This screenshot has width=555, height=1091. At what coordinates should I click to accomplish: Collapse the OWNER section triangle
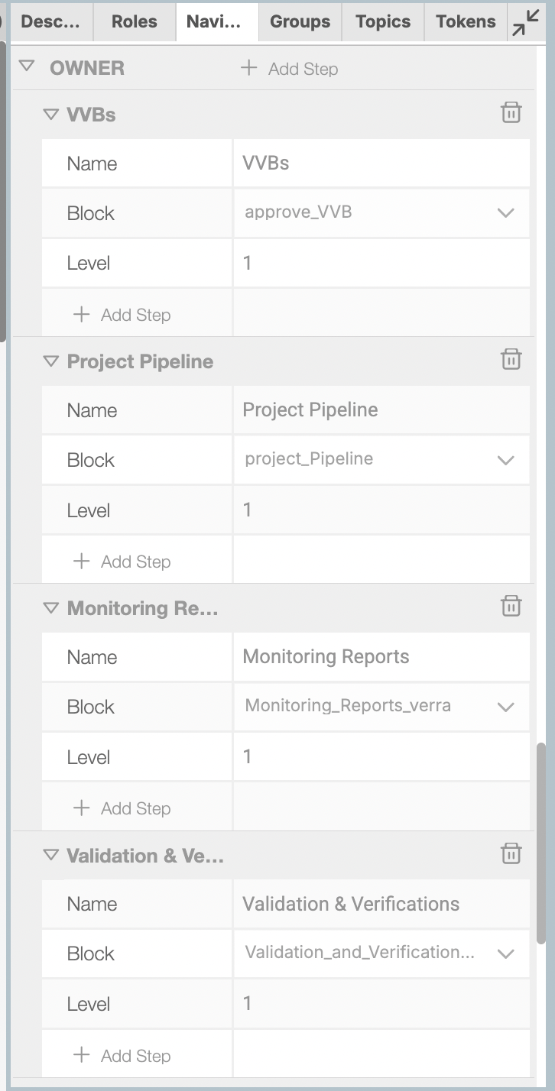coord(27,66)
